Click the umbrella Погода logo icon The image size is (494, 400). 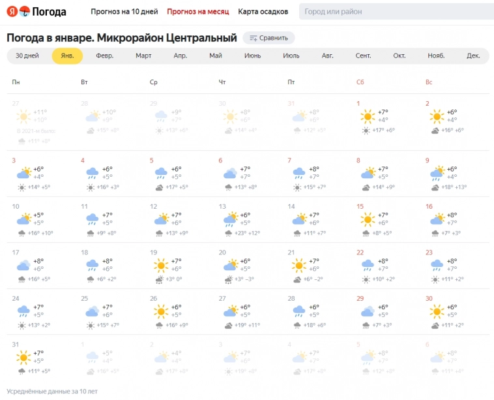(25, 12)
